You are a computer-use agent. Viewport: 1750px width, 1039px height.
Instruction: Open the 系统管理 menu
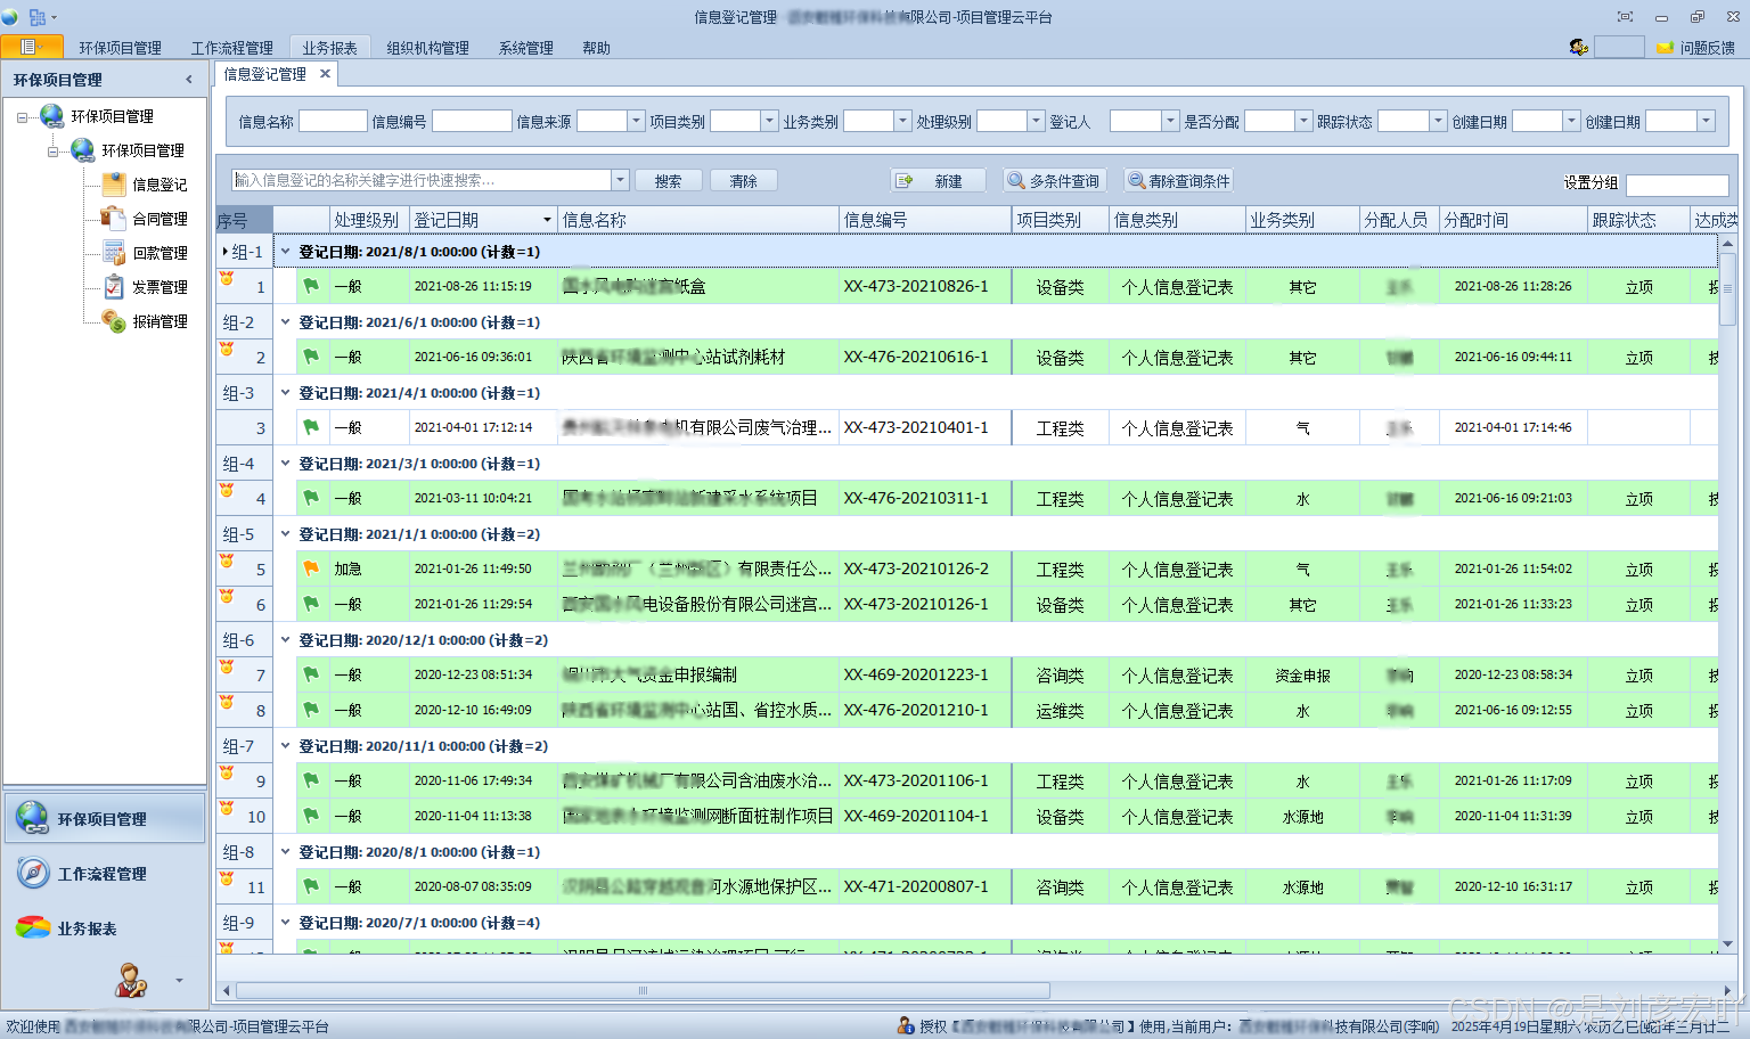pyautogui.click(x=525, y=48)
